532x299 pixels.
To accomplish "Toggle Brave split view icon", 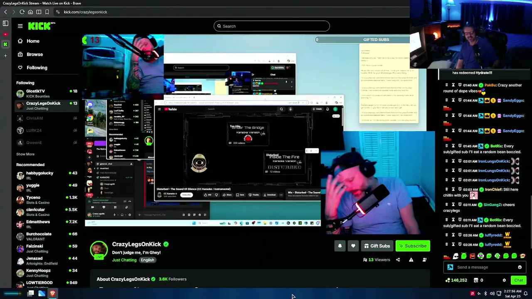I will (39, 12).
